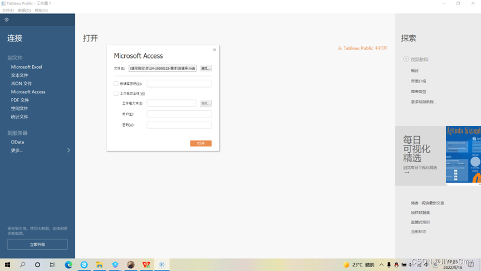Open the red W WPS taskbar icon
The image size is (481, 271).
click(146, 264)
